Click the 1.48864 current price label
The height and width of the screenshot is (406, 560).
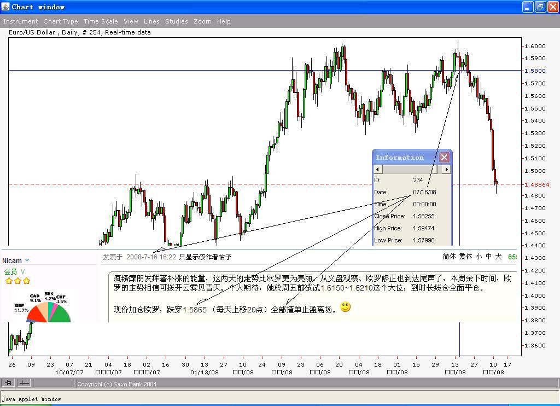537,184
